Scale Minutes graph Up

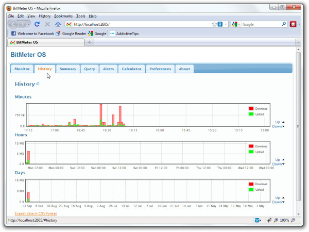coord(280,122)
